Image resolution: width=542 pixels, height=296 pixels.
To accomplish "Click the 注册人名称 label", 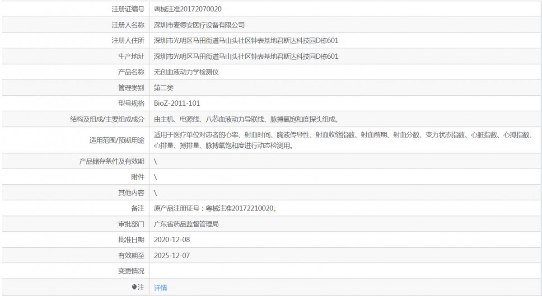I will (128, 25).
